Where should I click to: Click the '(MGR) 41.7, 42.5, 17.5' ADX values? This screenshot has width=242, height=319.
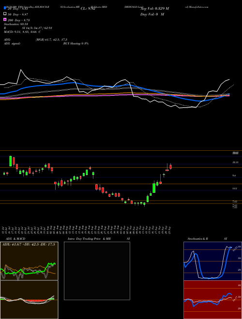tap(51, 40)
